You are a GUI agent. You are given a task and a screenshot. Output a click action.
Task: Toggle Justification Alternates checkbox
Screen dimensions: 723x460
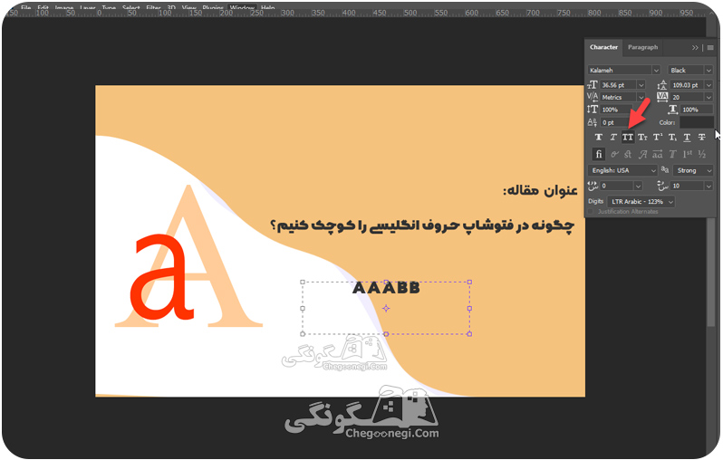pos(590,212)
